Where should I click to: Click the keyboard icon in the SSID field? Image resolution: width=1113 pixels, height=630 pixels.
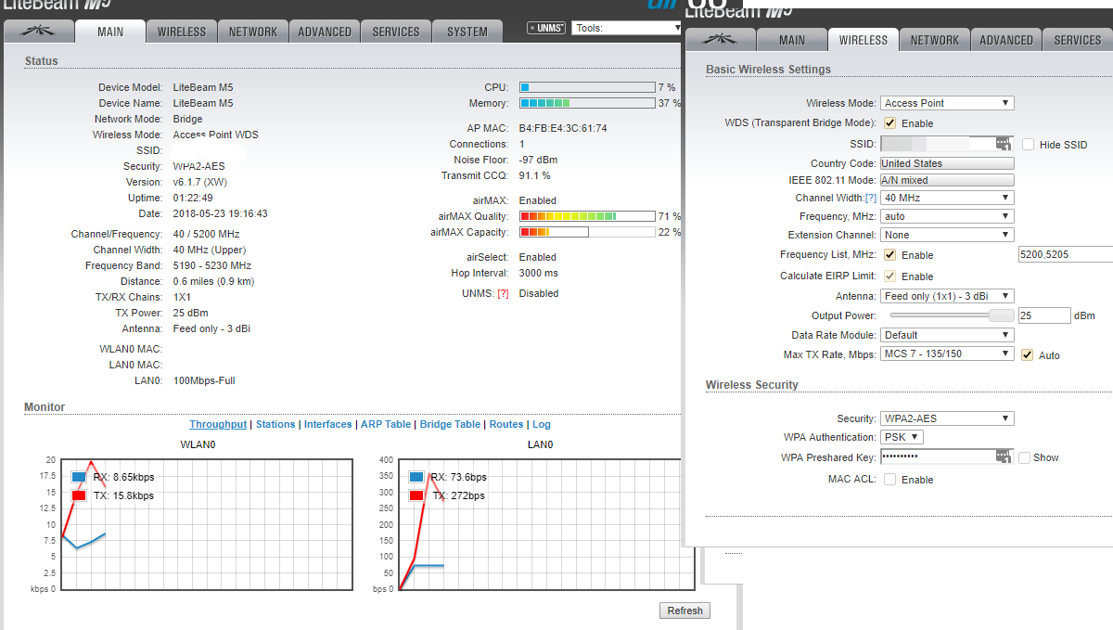click(1003, 144)
